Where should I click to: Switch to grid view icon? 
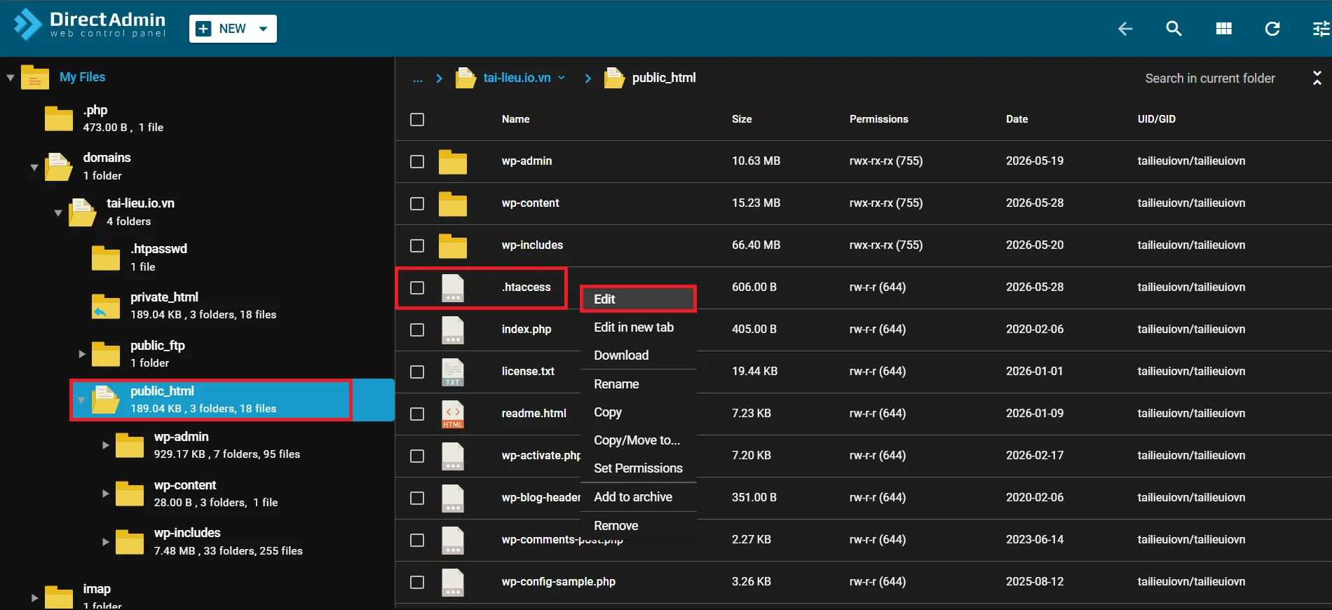click(1224, 29)
